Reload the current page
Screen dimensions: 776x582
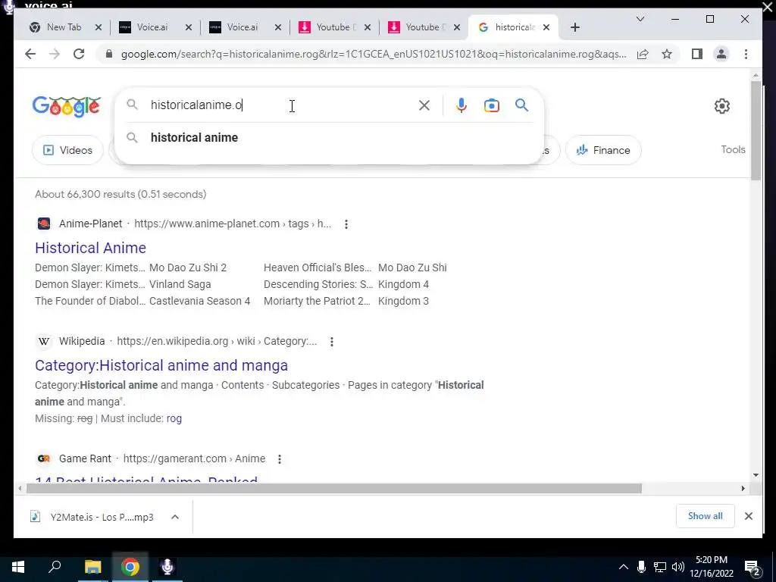click(79, 54)
